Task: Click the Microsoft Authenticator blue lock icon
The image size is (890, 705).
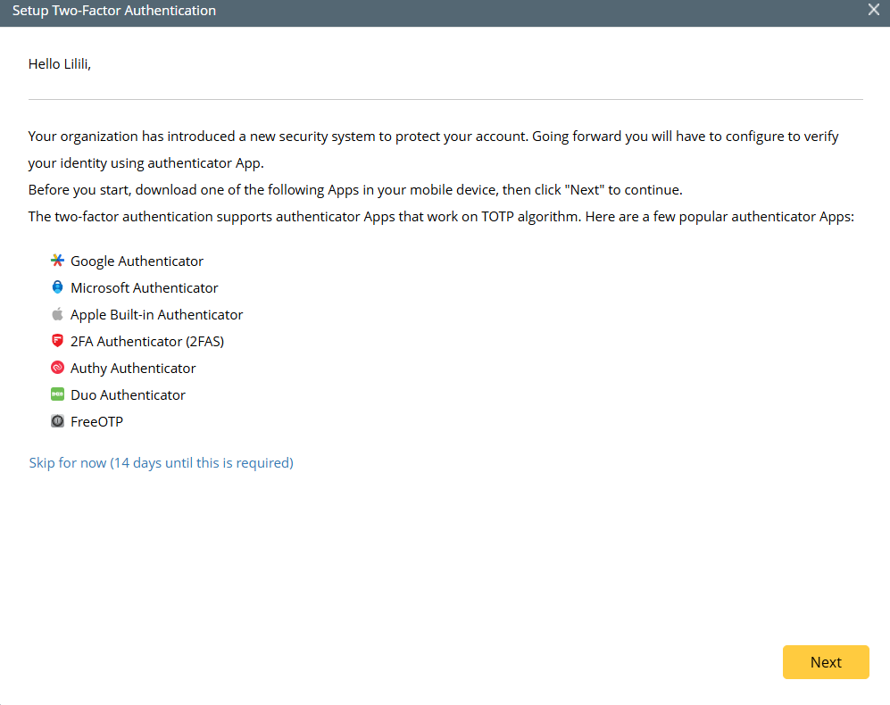Action: (57, 287)
